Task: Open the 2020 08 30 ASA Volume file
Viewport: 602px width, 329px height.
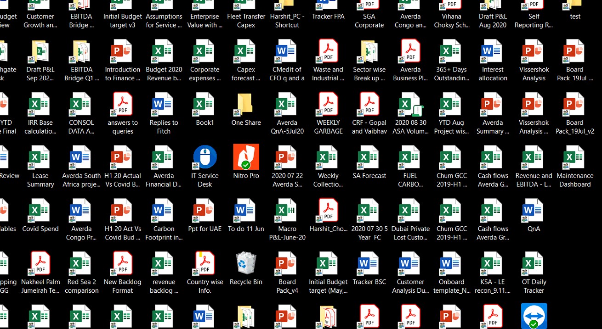Action: click(410, 104)
